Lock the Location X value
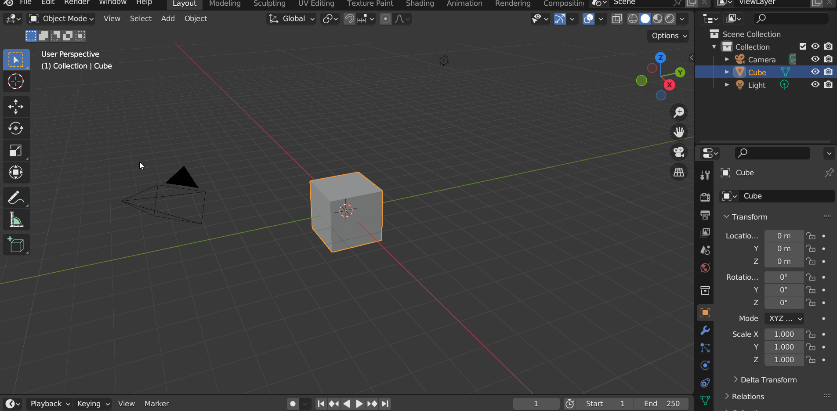This screenshot has height=411, width=837. (811, 236)
